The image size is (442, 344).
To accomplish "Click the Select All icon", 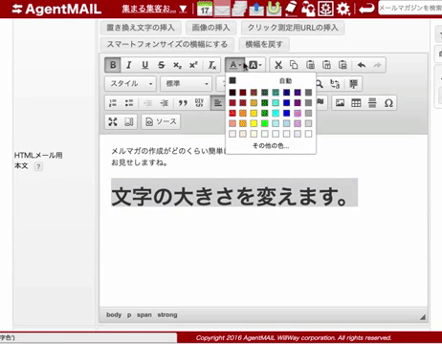I will point(353,84).
